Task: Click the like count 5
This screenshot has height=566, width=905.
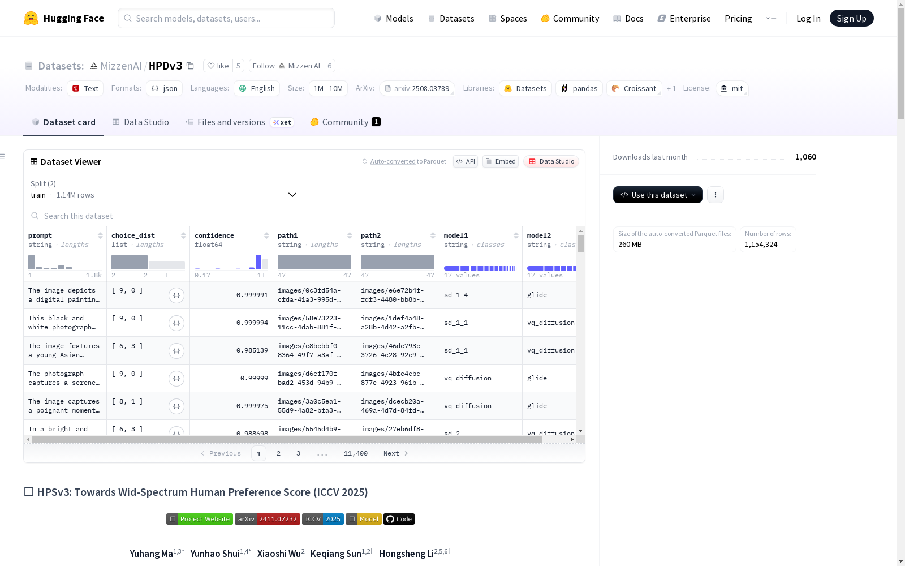Action: [238, 66]
